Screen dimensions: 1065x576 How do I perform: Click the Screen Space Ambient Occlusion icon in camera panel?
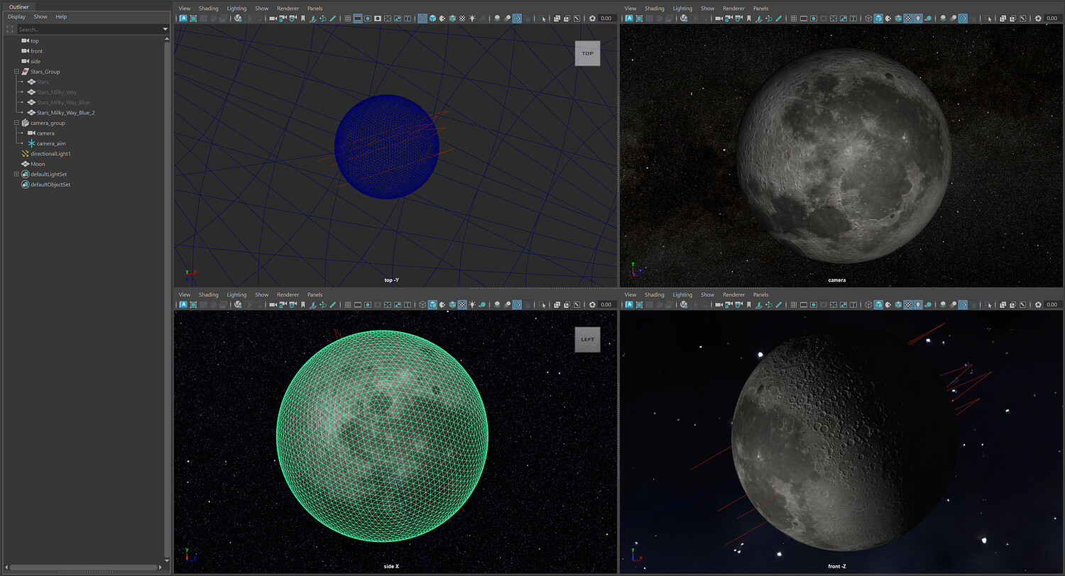(x=942, y=18)
